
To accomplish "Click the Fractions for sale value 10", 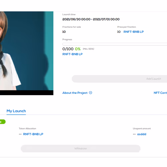I will (x=64, y=32).
